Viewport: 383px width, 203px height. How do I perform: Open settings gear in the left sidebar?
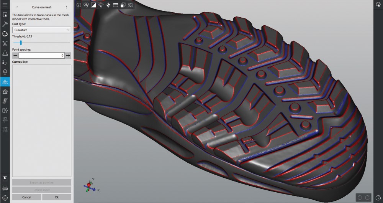[5, 198]
